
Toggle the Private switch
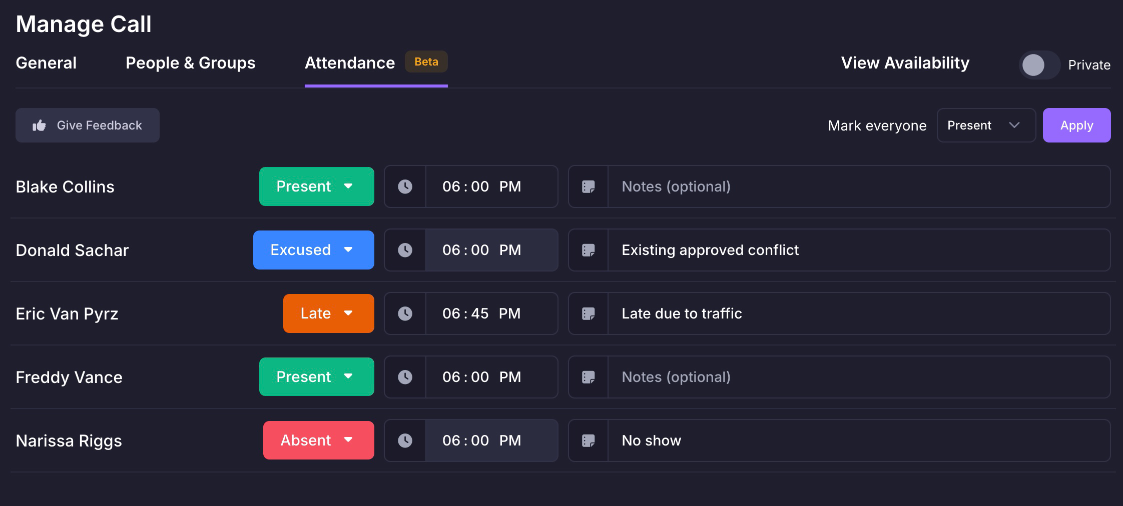click(1039, 65)
